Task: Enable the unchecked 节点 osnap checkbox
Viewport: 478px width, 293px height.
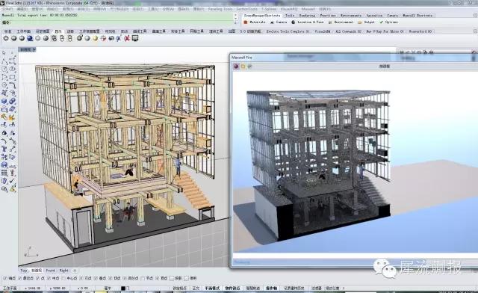Action: (143, 278)
